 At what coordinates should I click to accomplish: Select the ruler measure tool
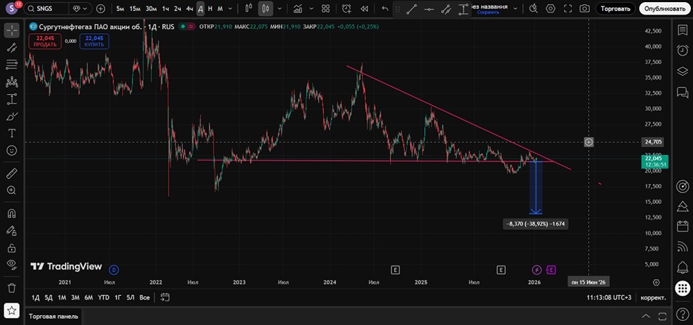(12, 173)
